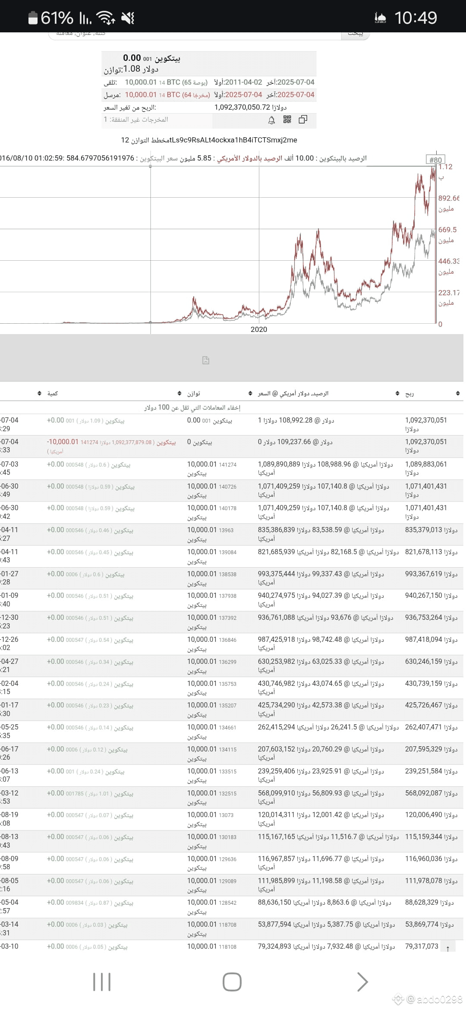466x1010 pixels.
Task: Toggle الرصيد بالدولار الأمريكي red chart legend
Action: 249,158
